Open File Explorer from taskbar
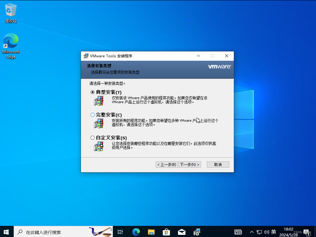This screenshot has width=316, height=237. click(151, 232)
